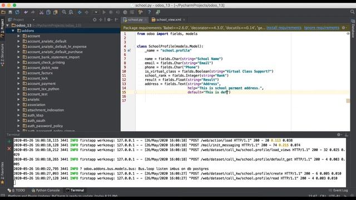The width and height of the screenshot is (356, 200).
Task: Click the code fold marker on line 15
Action: click(x=135, y=92)
